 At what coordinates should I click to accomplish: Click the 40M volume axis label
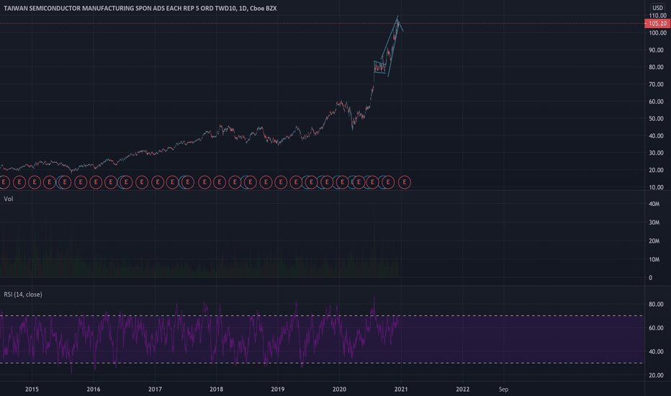coord(654,204)
